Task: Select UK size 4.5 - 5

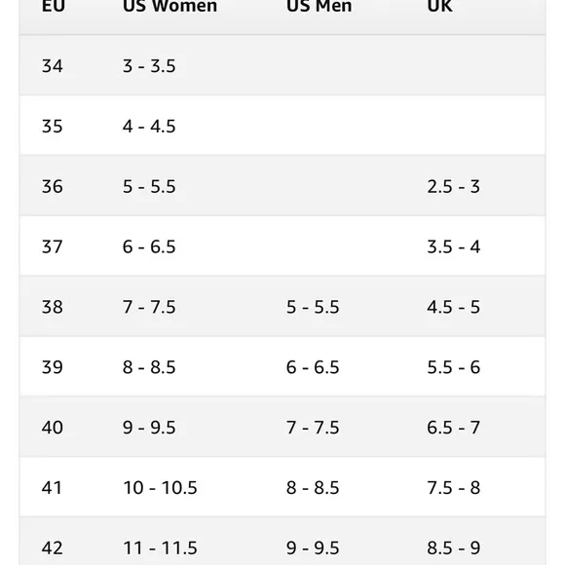Action: pyautogui.click(x=454, y=307)
